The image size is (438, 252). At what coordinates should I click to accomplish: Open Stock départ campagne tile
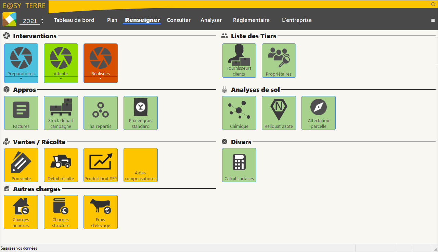(61, 113)
